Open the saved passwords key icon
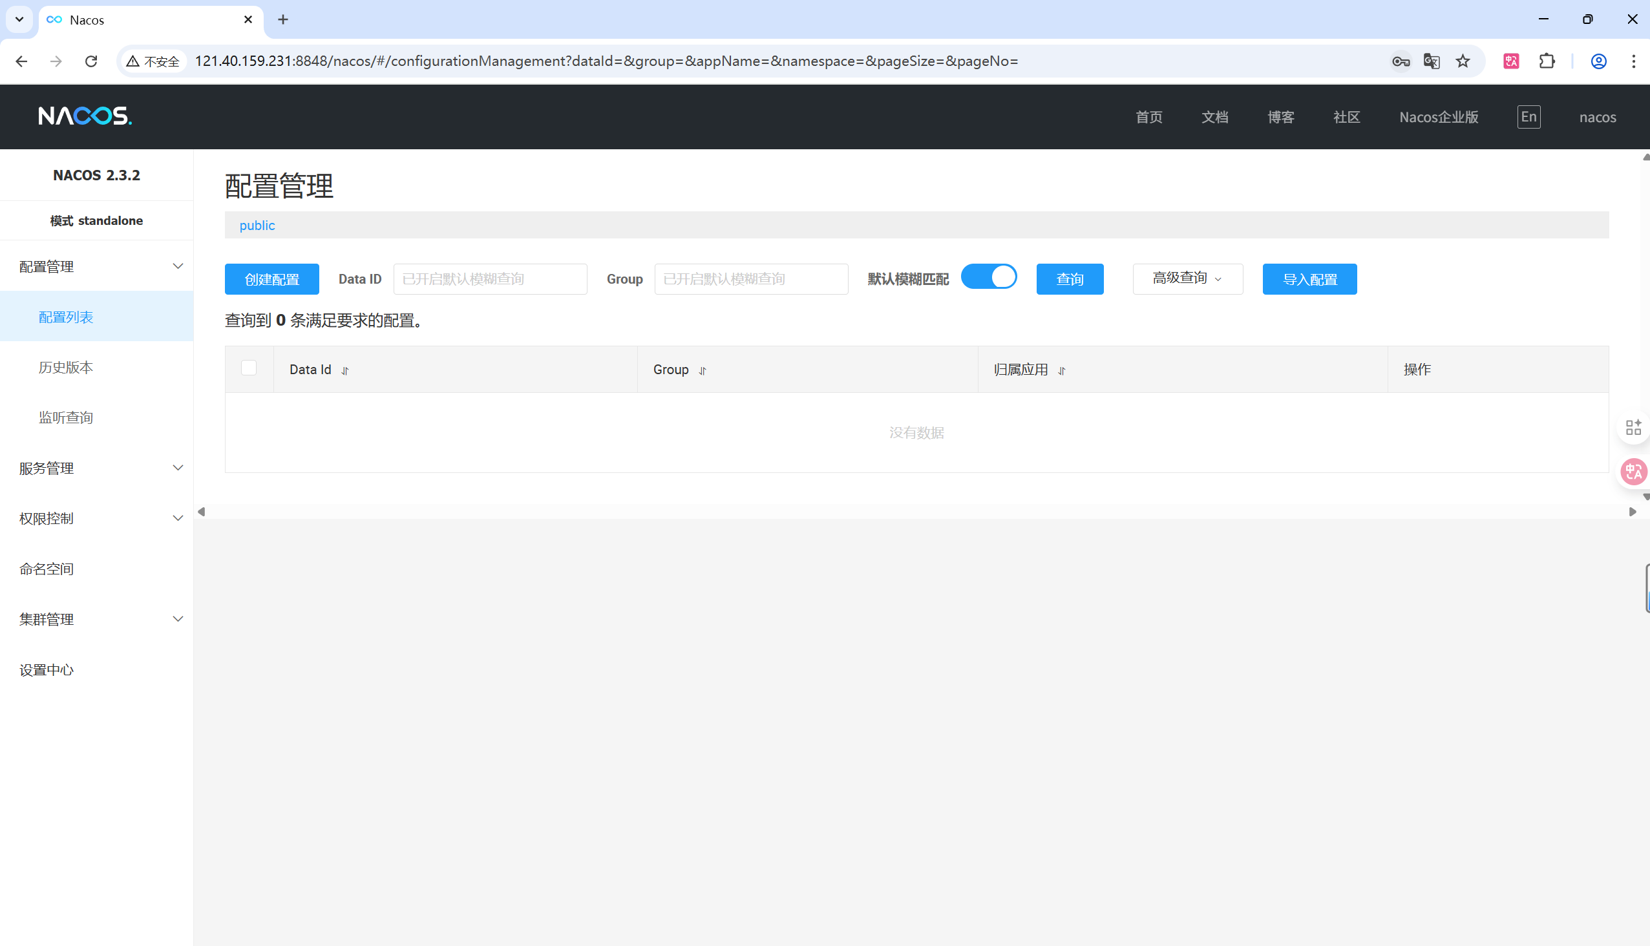Screen dimensions: 1650x946 click(x=1400, y=61)
